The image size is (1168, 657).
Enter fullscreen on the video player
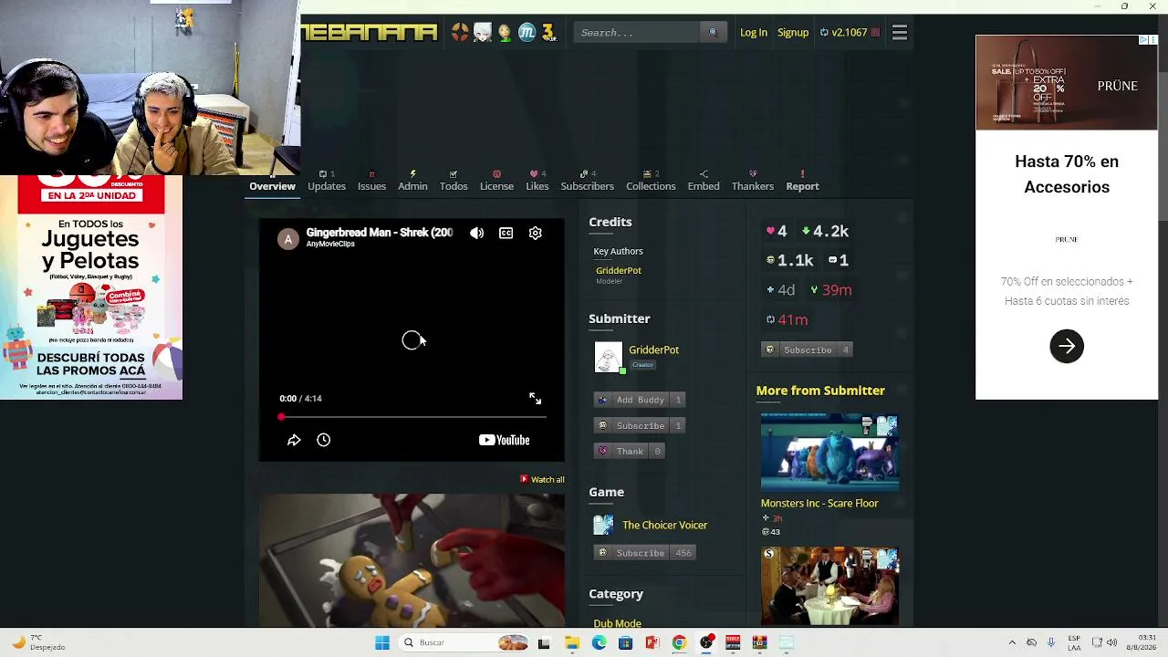coord(536,399)
